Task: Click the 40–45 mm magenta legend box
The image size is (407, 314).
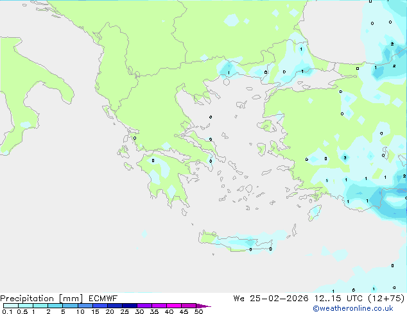Action: (174, 306)
